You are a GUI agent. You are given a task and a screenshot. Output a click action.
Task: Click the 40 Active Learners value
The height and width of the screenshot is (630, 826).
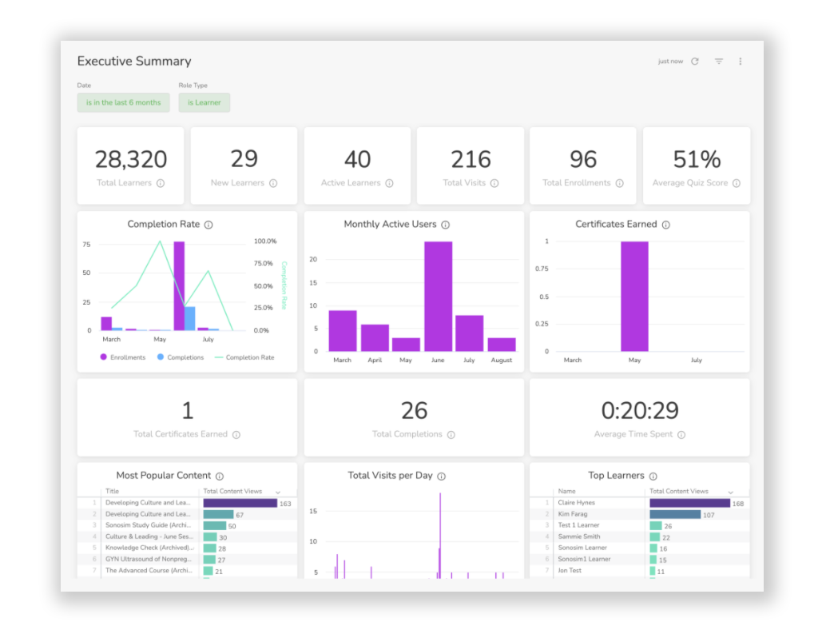(x=357, y=159)
